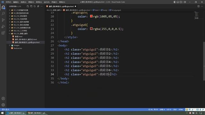
Task: Click the rgba(255,0,0,0.5) color swatch
Action: click(91, 29)
